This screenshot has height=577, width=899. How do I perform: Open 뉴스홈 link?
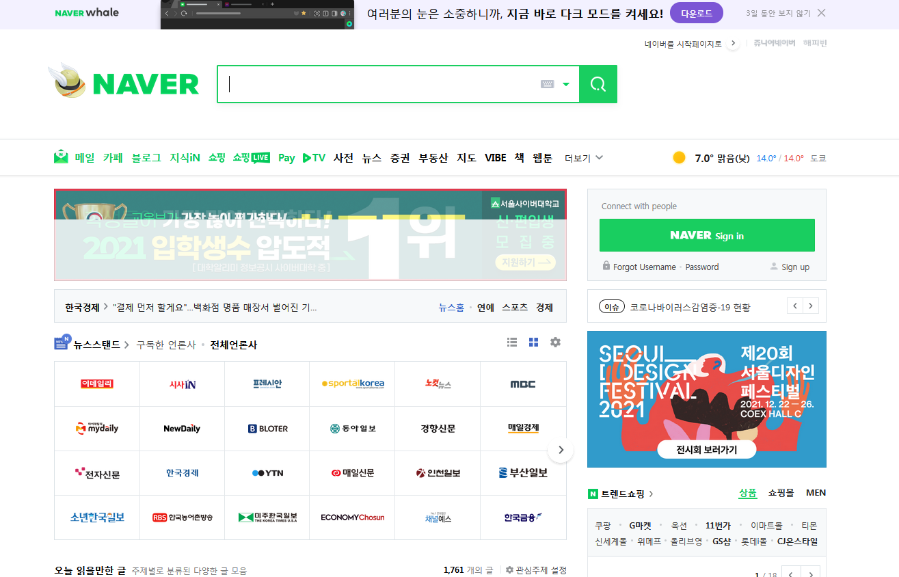click(x=451, y=308)
